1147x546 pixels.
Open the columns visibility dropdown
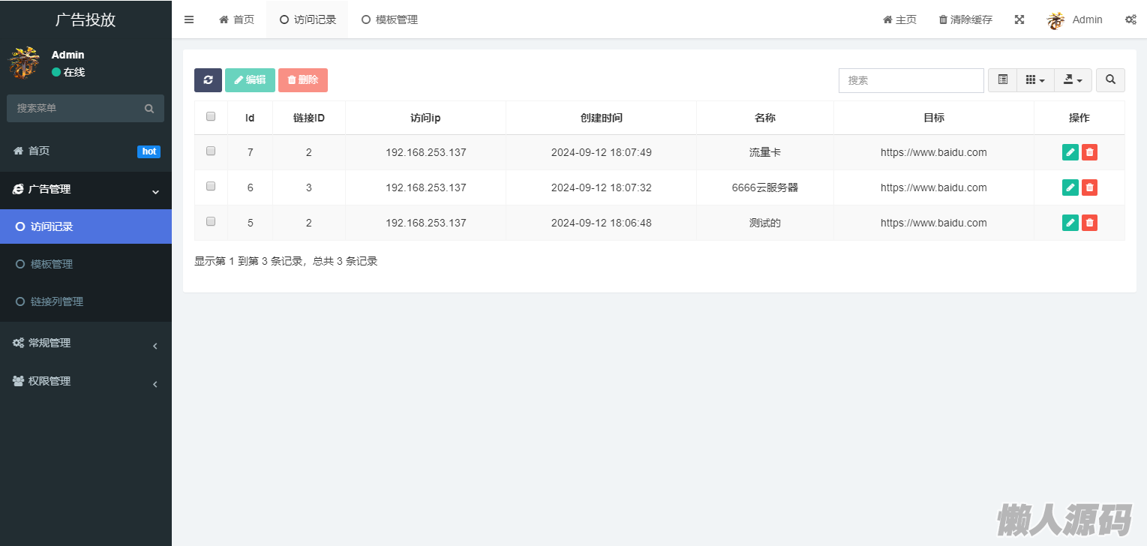[x=1035, y=80]
